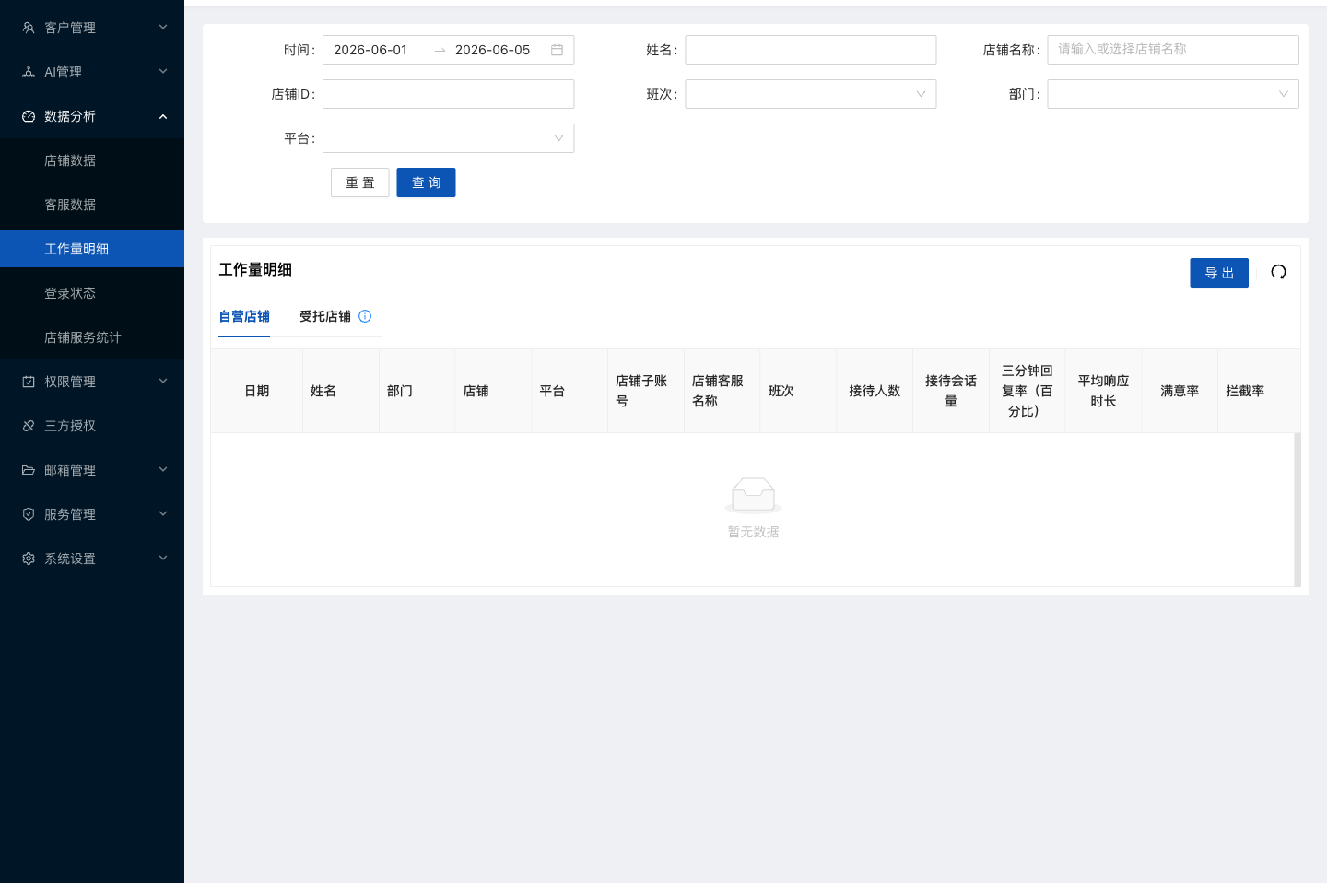1327x883 pixels.
Task: Expand the AI管理 menu chevron
Action: [163, 72]
